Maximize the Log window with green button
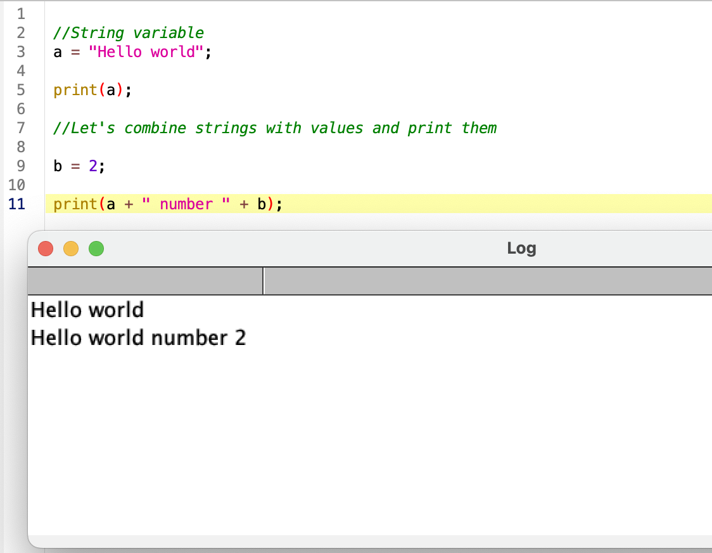This screenshot has width=712, height=553. pyautogui.click(x=96, y=249)
